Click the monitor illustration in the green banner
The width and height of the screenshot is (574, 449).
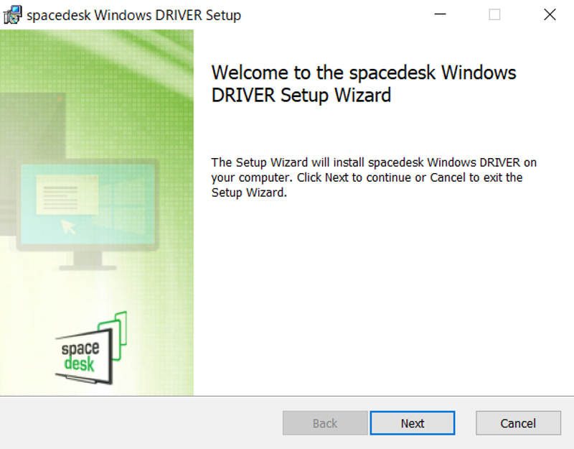point(86,208)
